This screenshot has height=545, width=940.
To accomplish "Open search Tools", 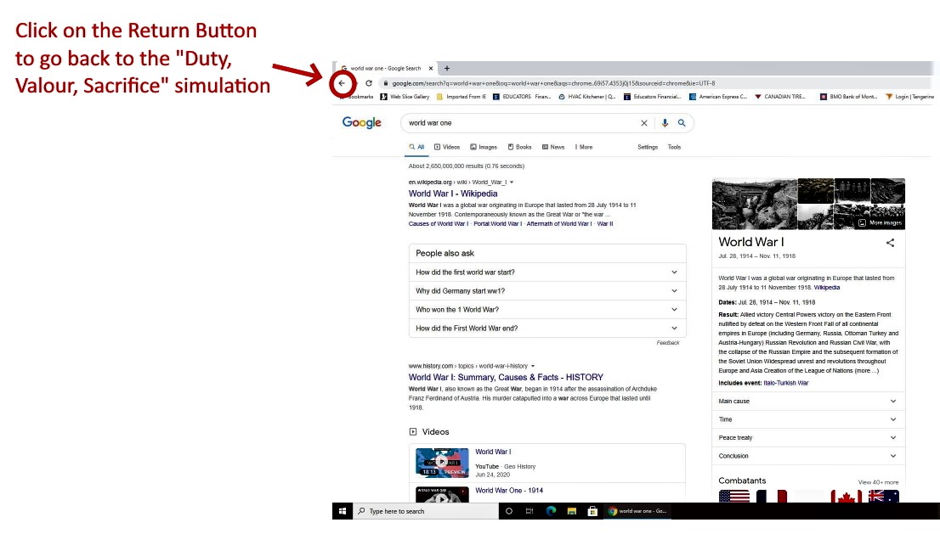I will click(675, 147).
